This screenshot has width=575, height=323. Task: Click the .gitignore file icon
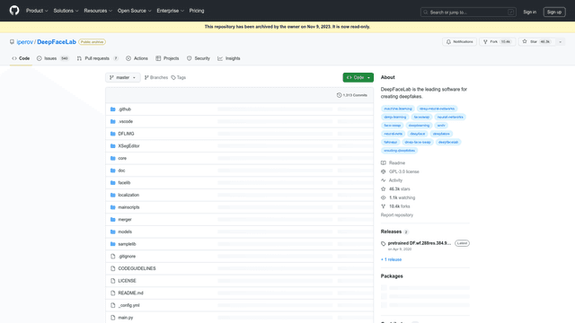click(x=113, y=257)
